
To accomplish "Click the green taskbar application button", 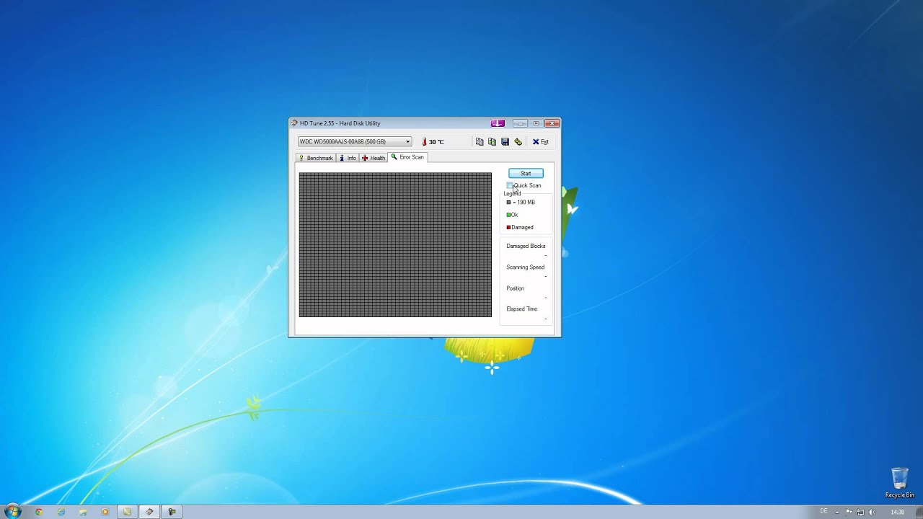I will coord(127,512).
